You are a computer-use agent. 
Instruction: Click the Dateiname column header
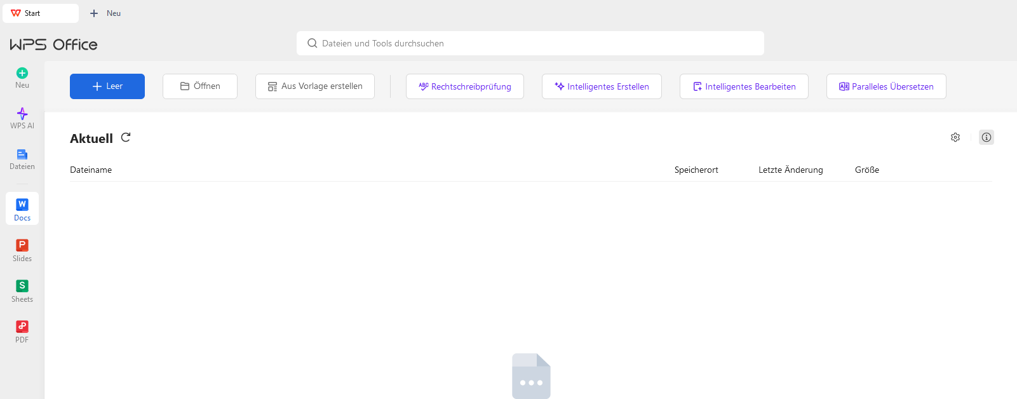(91, 170)
